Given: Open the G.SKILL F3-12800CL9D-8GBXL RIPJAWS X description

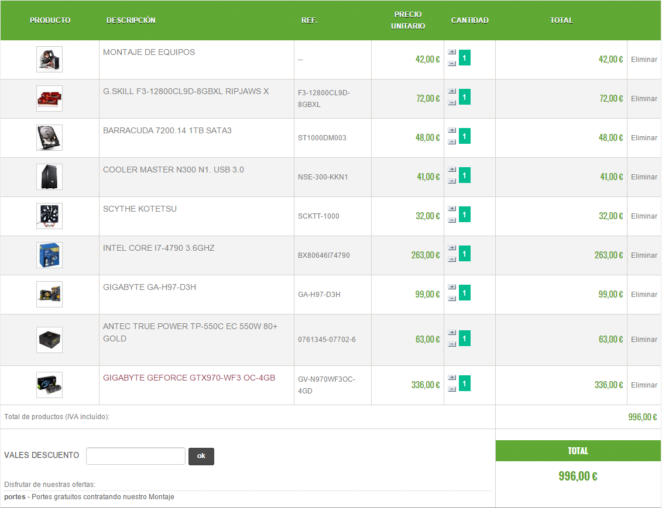Looking at the screenshot, I should [186, 91].
